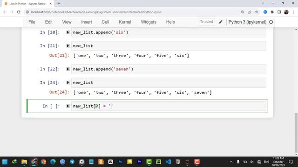Screen dimensions: 298x167
Task: Go back to previous page
Action: coord(5,12)
